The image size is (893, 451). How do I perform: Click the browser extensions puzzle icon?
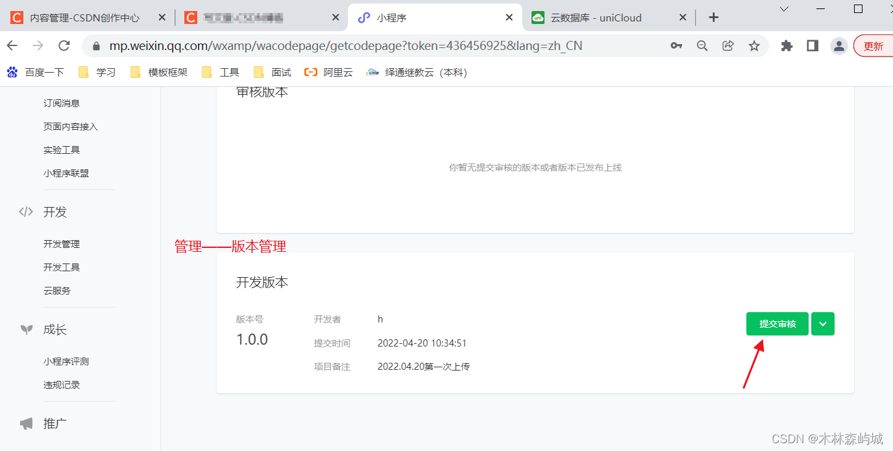(x=787, y=46)
